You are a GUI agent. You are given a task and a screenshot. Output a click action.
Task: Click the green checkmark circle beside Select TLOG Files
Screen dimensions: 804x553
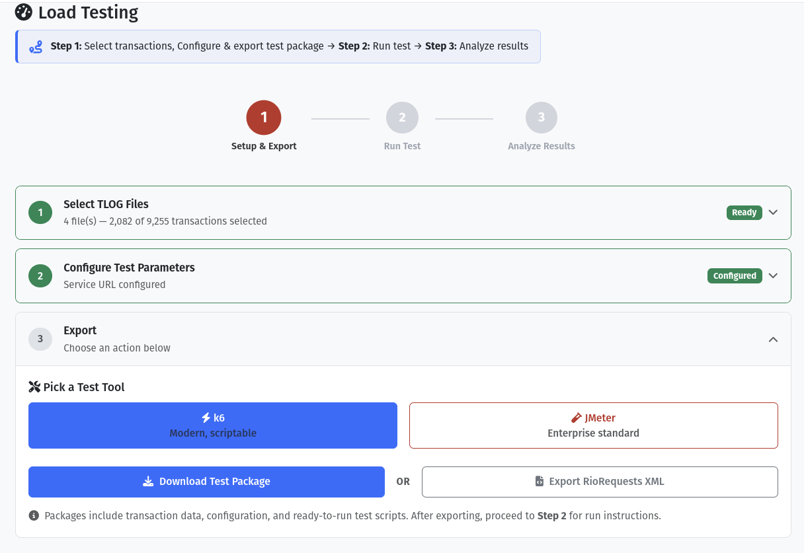[x=40, y=212]
